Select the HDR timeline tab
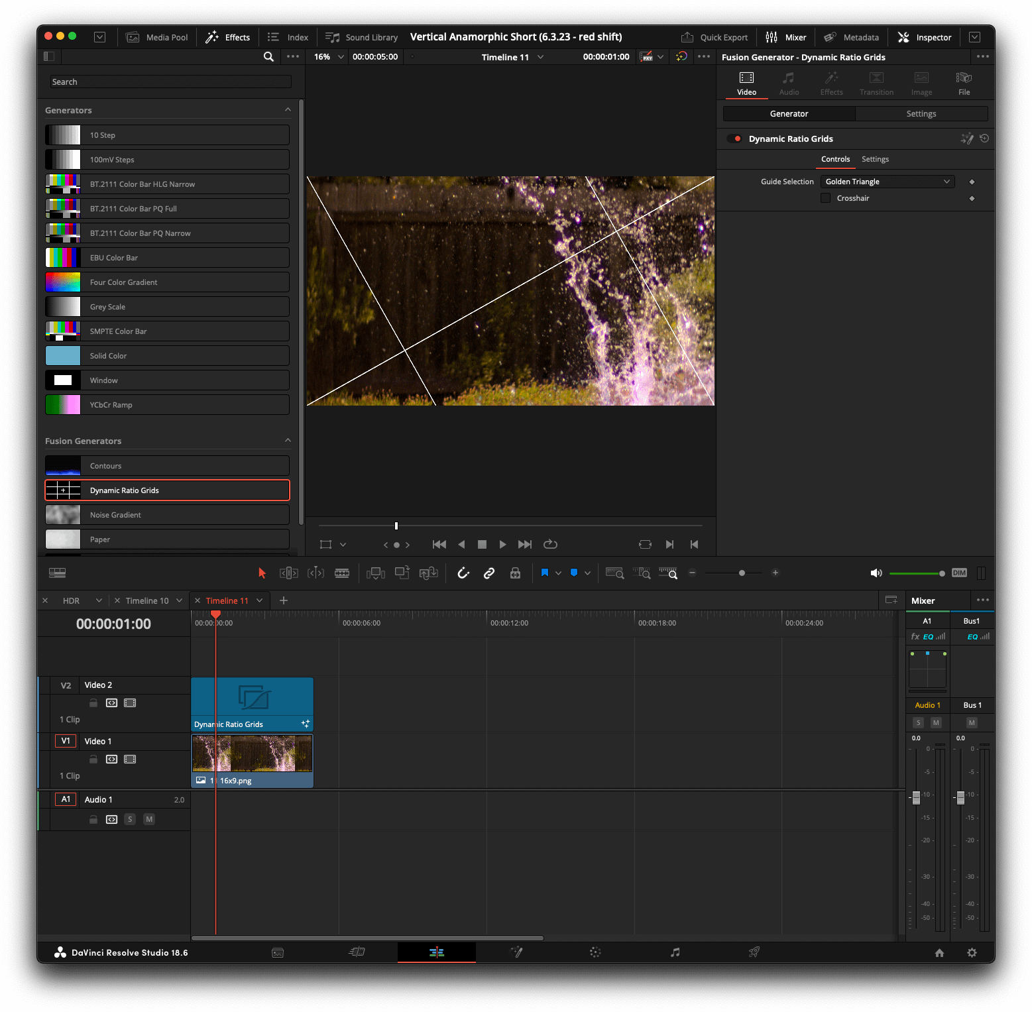1032x1012 pixels. click(71, 600)
